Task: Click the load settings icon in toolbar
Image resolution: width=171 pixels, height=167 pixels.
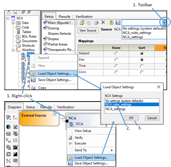Action: tap(111, 22)
